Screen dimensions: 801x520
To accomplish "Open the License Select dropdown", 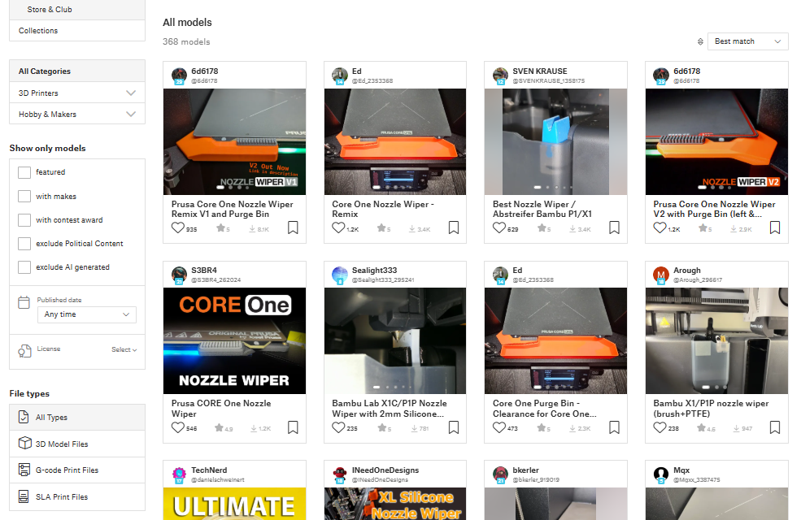I will tap(124, 349).
